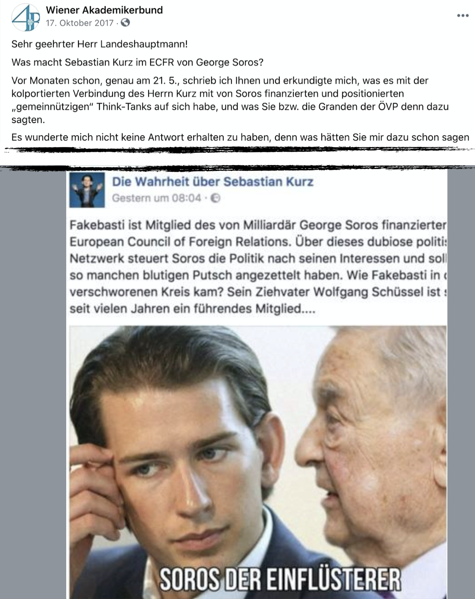
Task: Click the truncated line Es wunderte mich nicht
Action: click(240, 137)
